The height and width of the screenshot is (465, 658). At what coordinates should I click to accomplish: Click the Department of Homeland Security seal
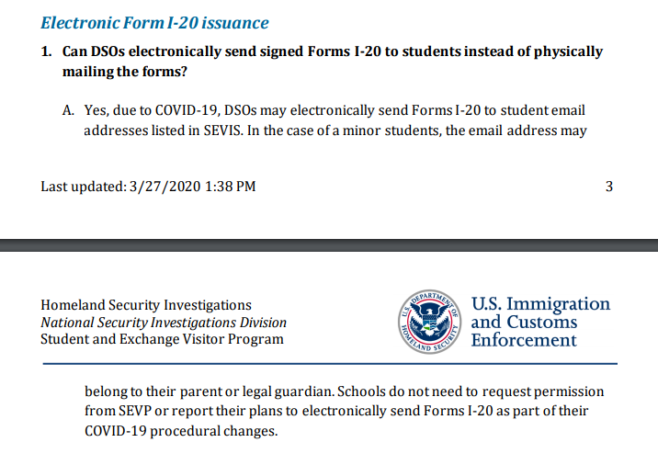[429, 322]
